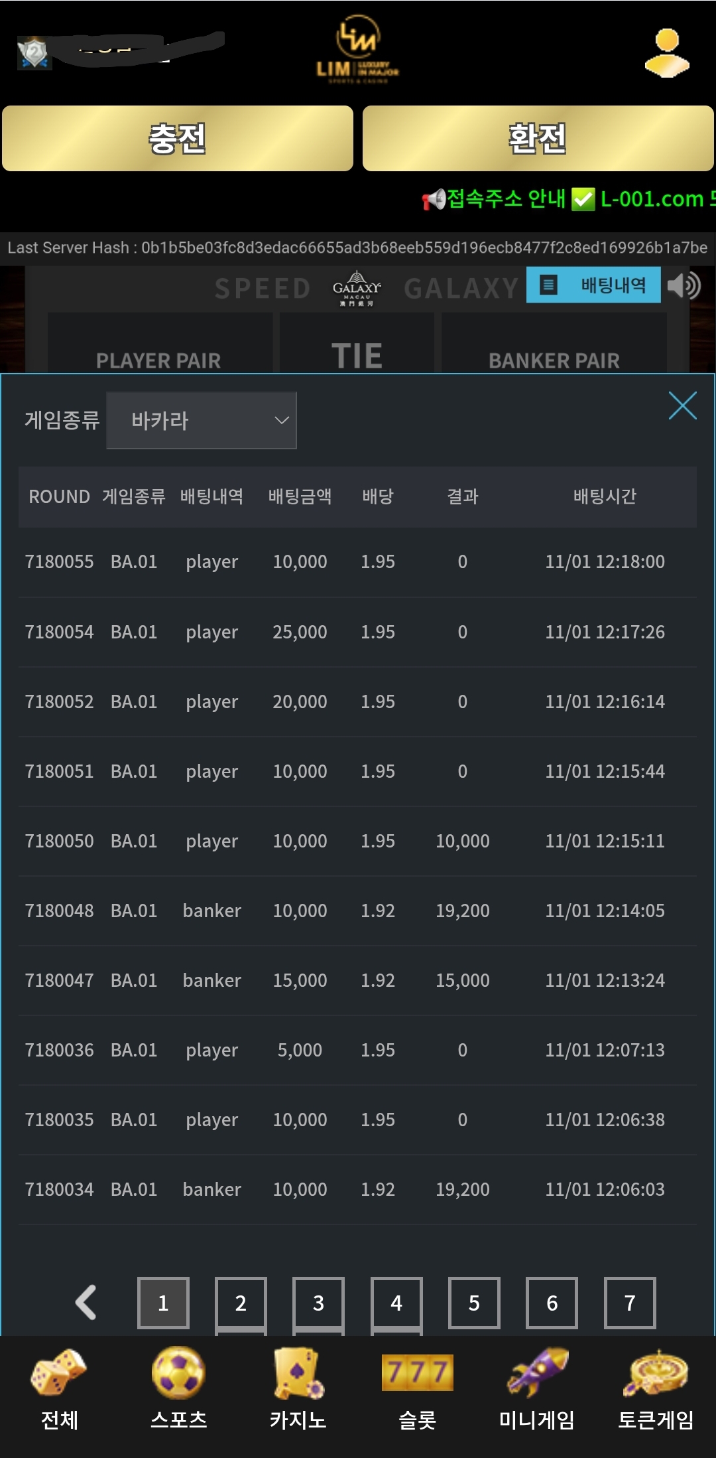Go to page 5 of history

pyautogui.click(x=474, y=1303)
